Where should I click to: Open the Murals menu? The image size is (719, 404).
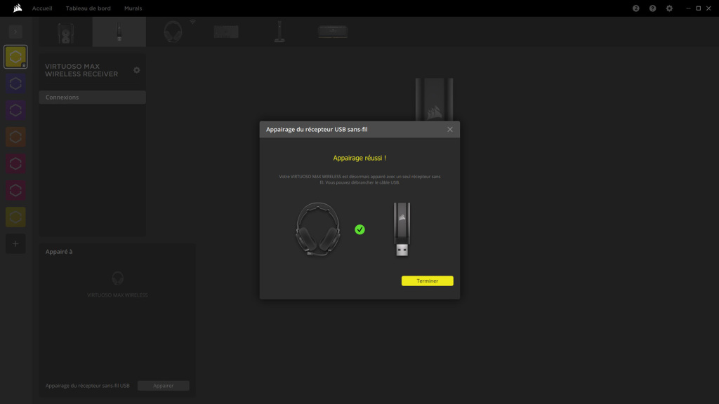133,8
